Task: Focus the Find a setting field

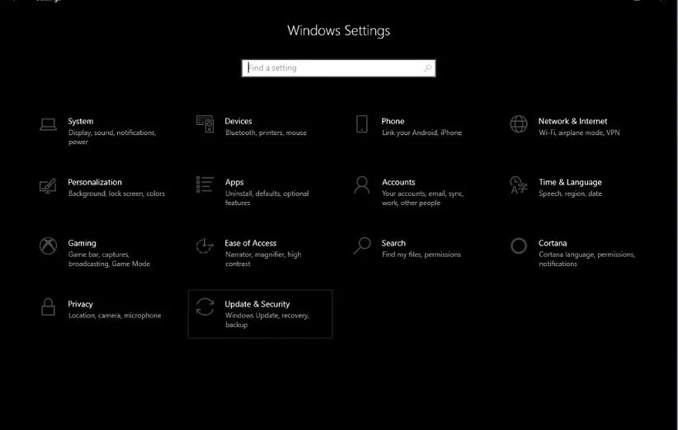Action: pos(338,68)
